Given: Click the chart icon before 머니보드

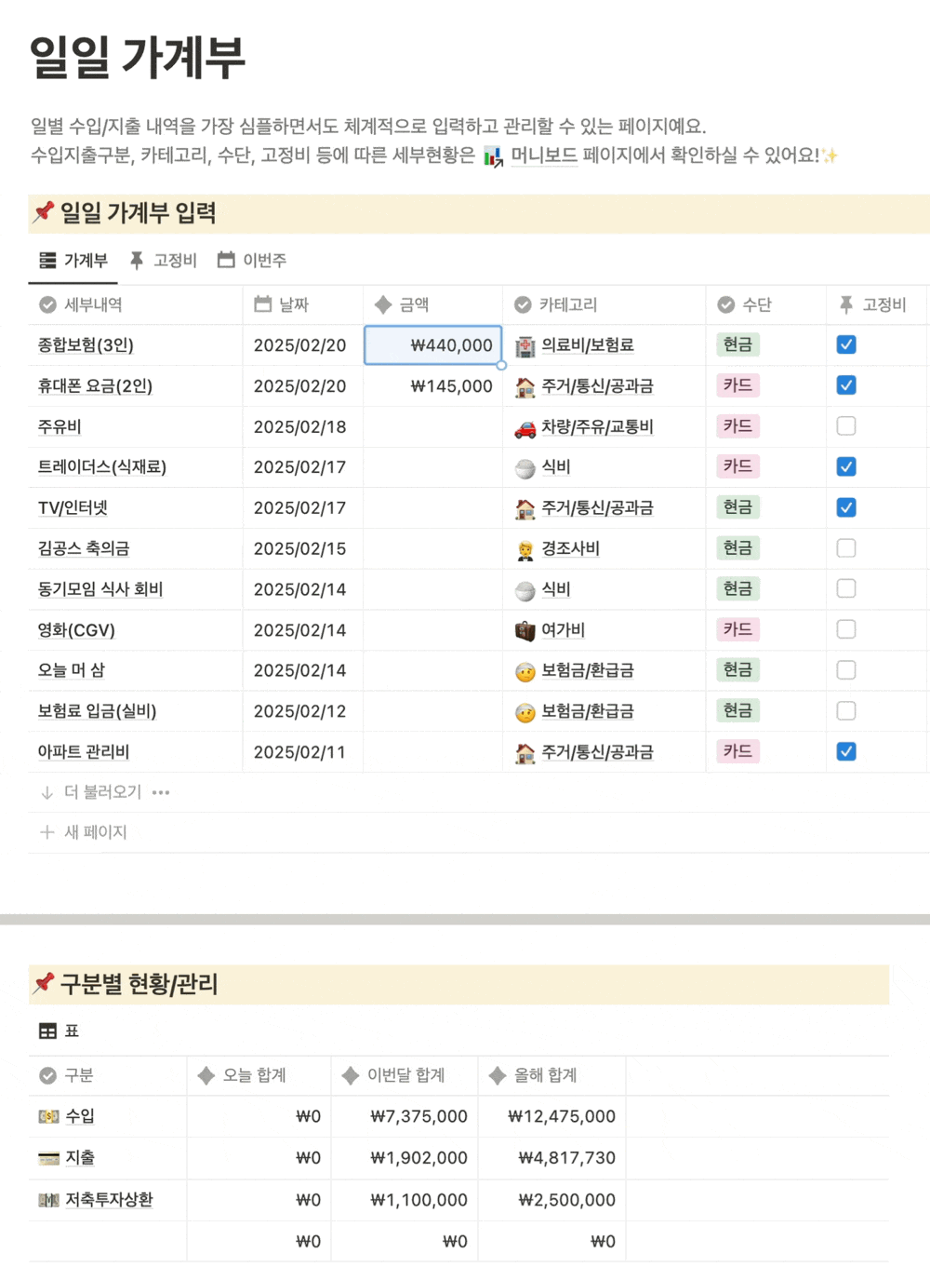Looking at the screenshot, I should 493,156.
